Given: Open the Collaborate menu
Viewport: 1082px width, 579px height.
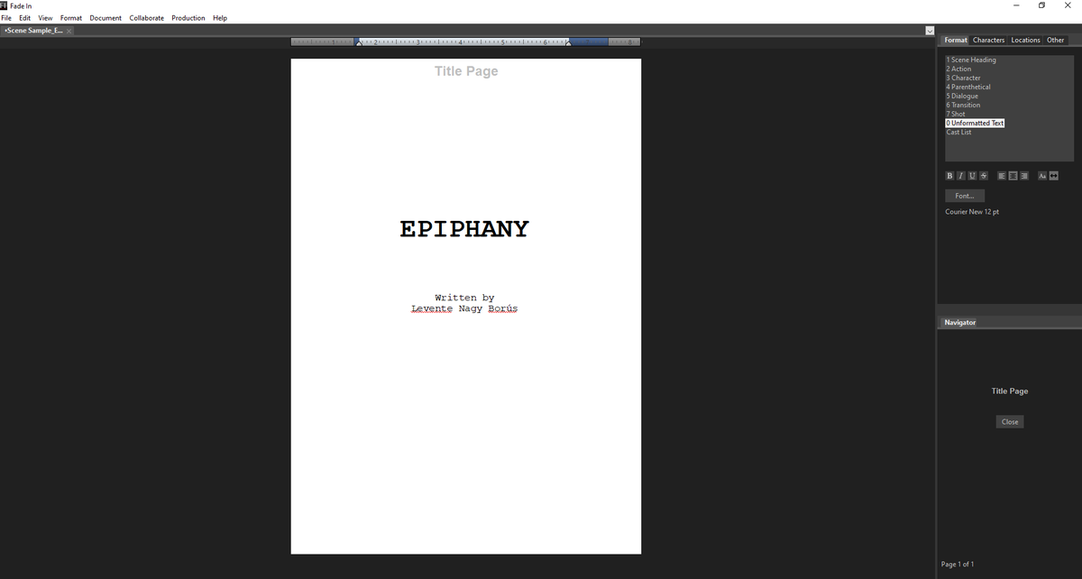Looking at the screenshot, I should click(147, 18).
